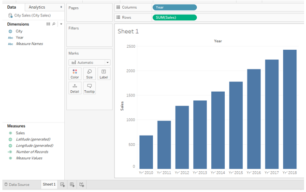The image size is (306, 192).
Task: Select the Year dimension field
Action: 19,38
